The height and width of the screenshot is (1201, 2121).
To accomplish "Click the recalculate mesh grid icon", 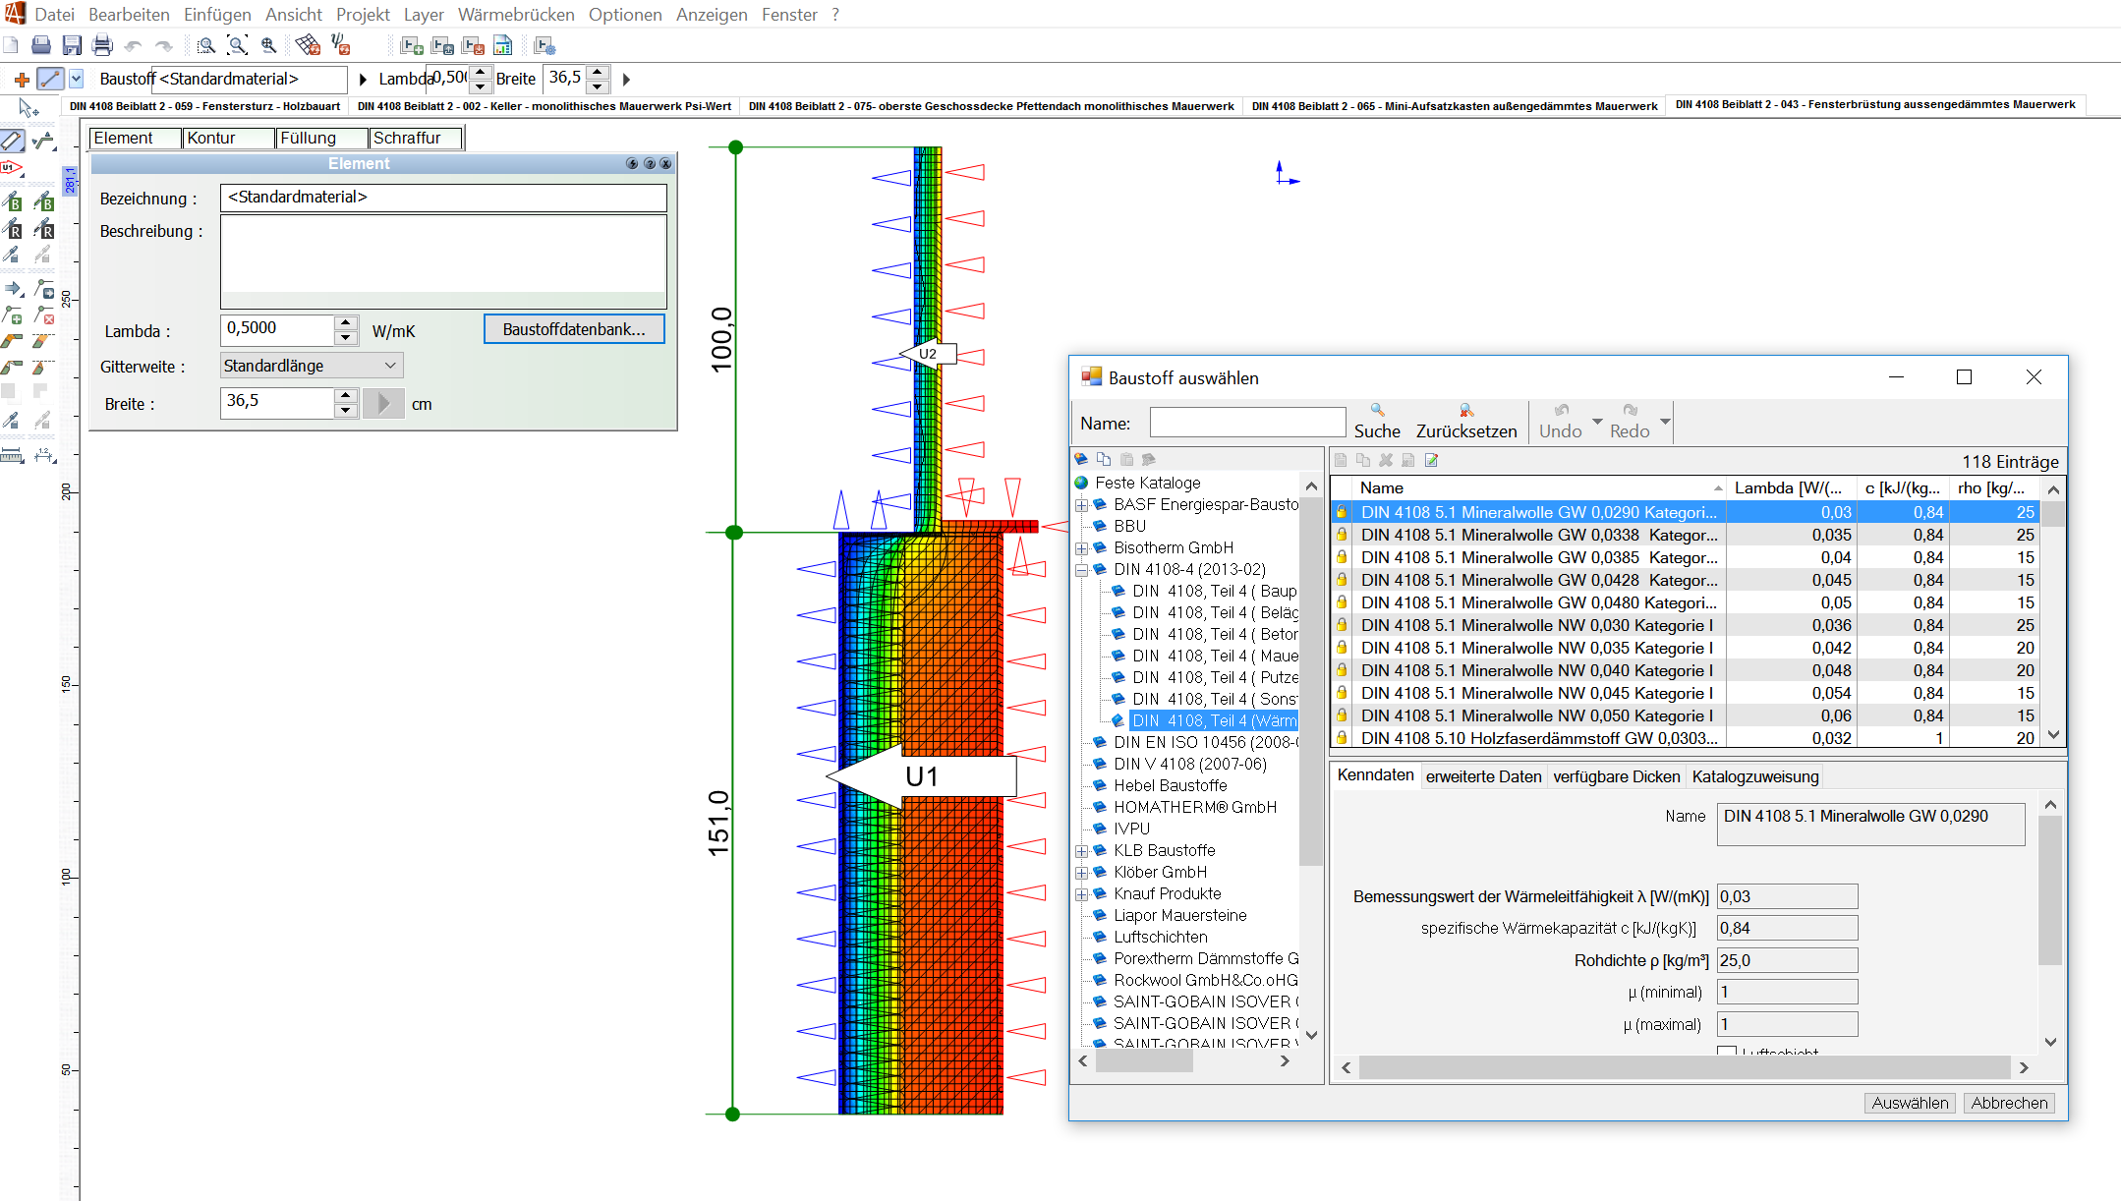I will 308,45.
